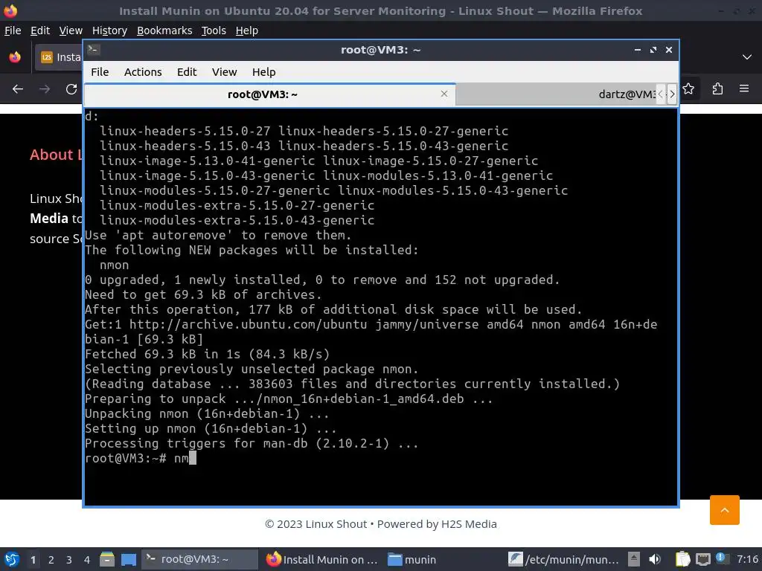Open the volume control tray icon
Screen dimensions: 762x571
pos(655,559)
